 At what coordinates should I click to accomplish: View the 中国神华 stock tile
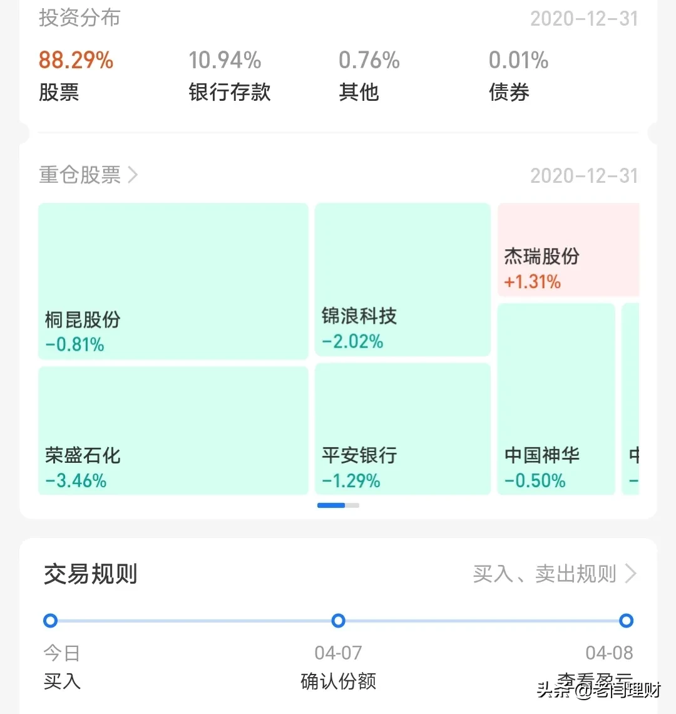556,399
